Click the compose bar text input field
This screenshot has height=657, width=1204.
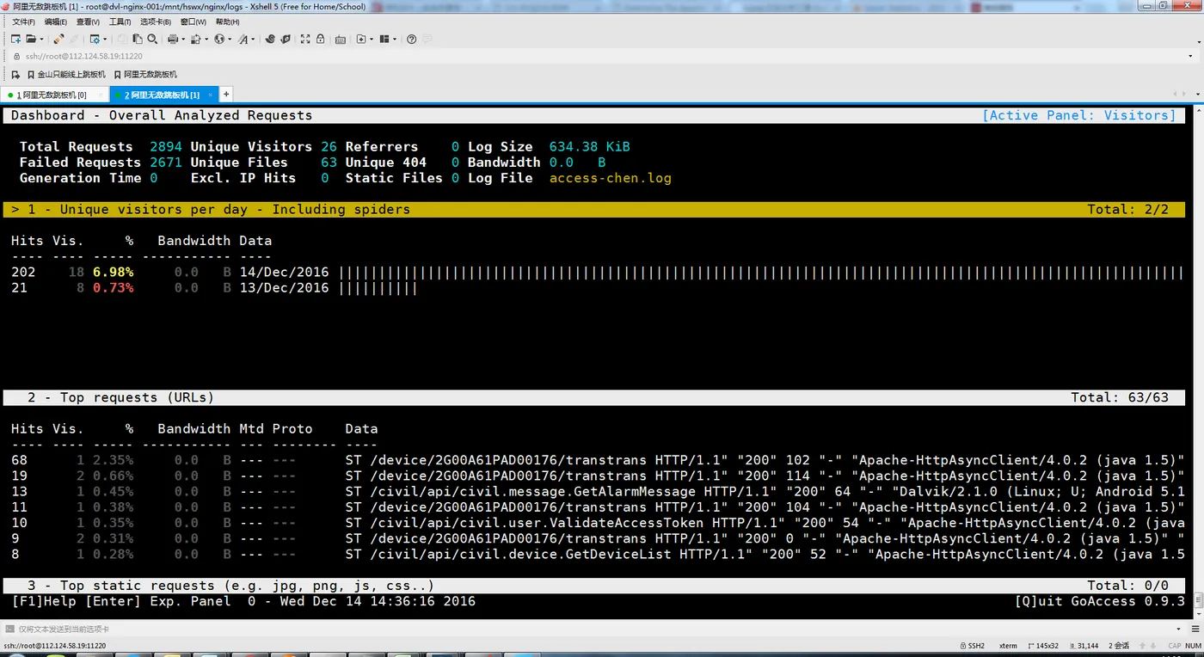tap(593, 629)
